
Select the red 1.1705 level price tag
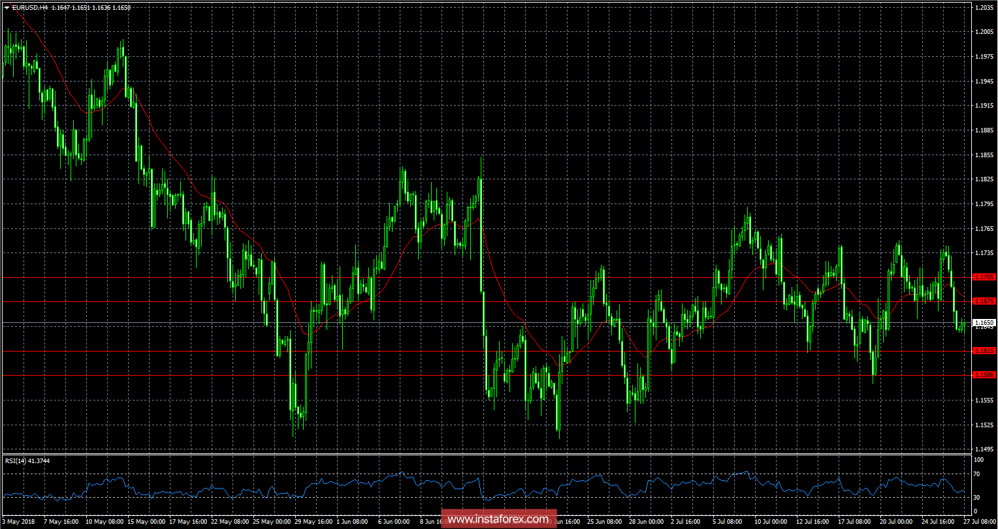point(984,277)
